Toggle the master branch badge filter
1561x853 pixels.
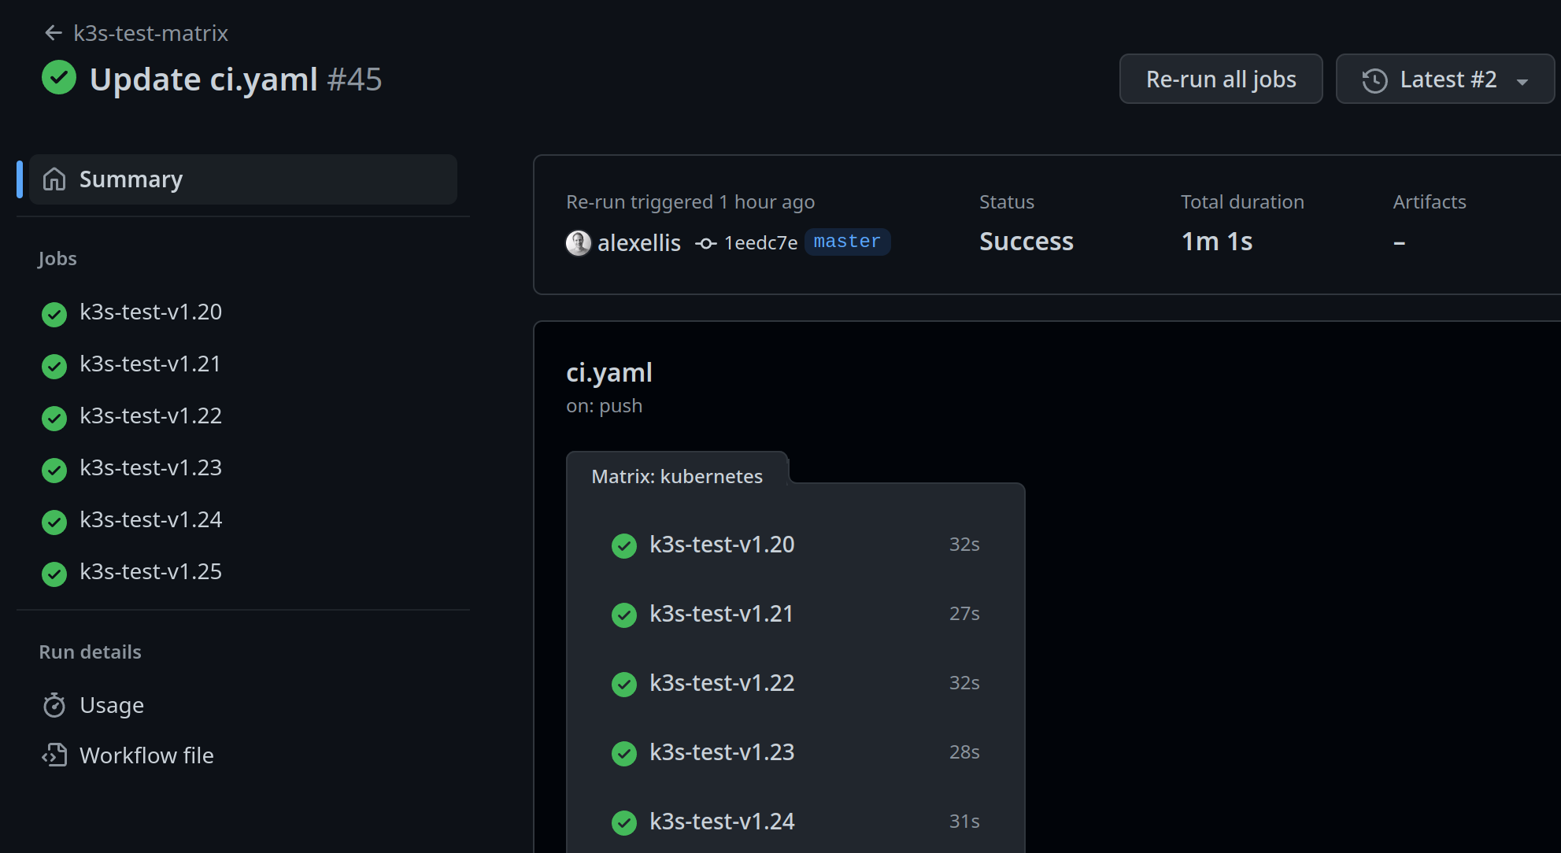tap(848, 242)
